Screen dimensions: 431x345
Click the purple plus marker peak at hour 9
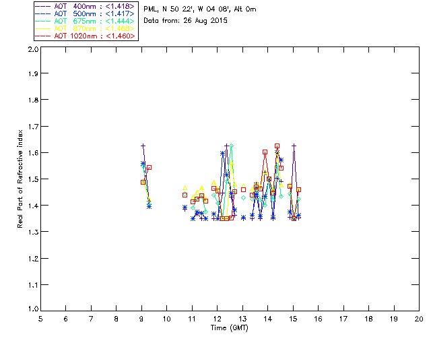143,146
